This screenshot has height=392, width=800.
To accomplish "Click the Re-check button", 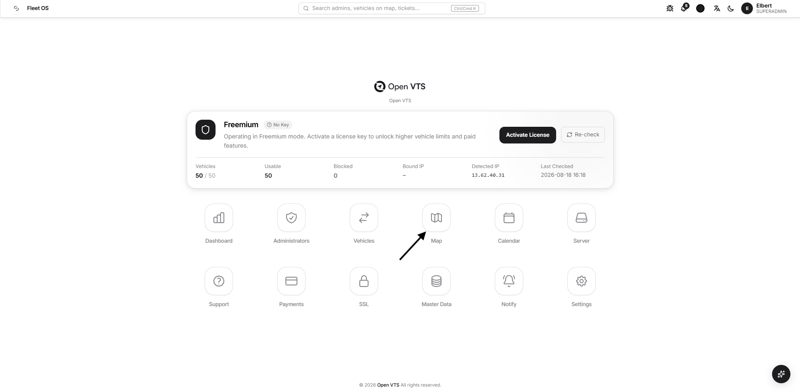I will click(583, 135).
